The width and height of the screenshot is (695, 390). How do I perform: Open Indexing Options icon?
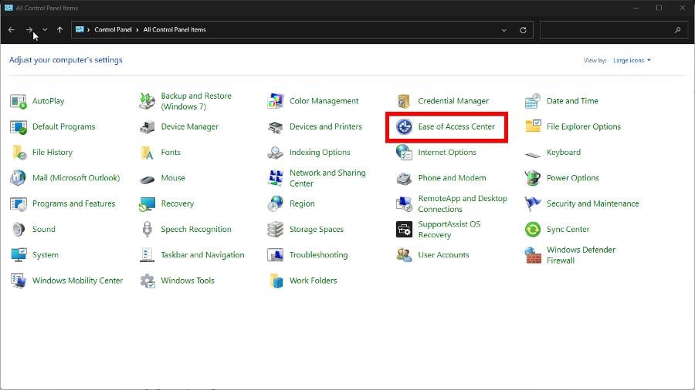(275, 153)
